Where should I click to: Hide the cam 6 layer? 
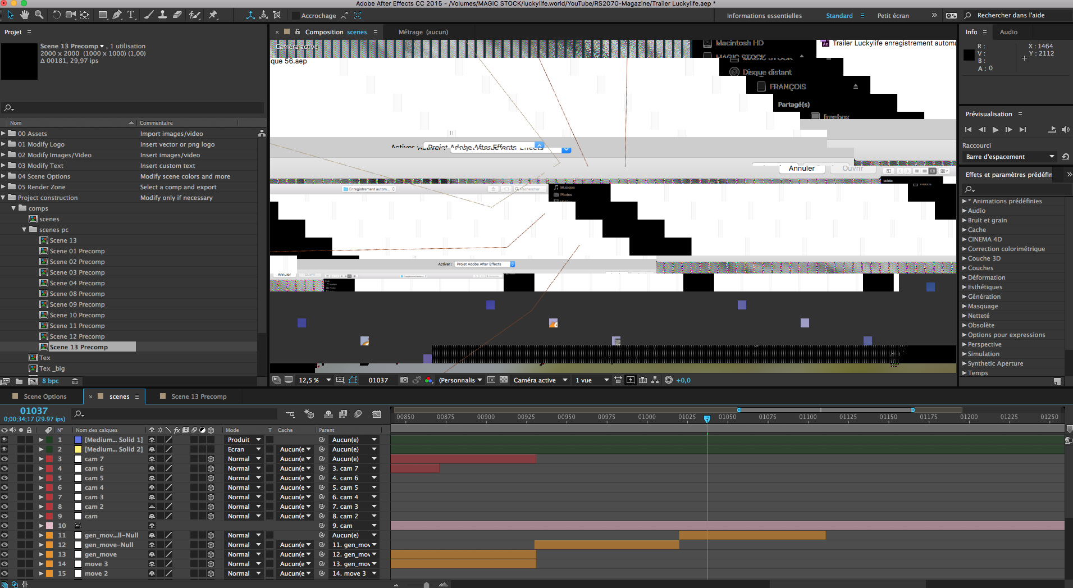click(x=4, y=468)
